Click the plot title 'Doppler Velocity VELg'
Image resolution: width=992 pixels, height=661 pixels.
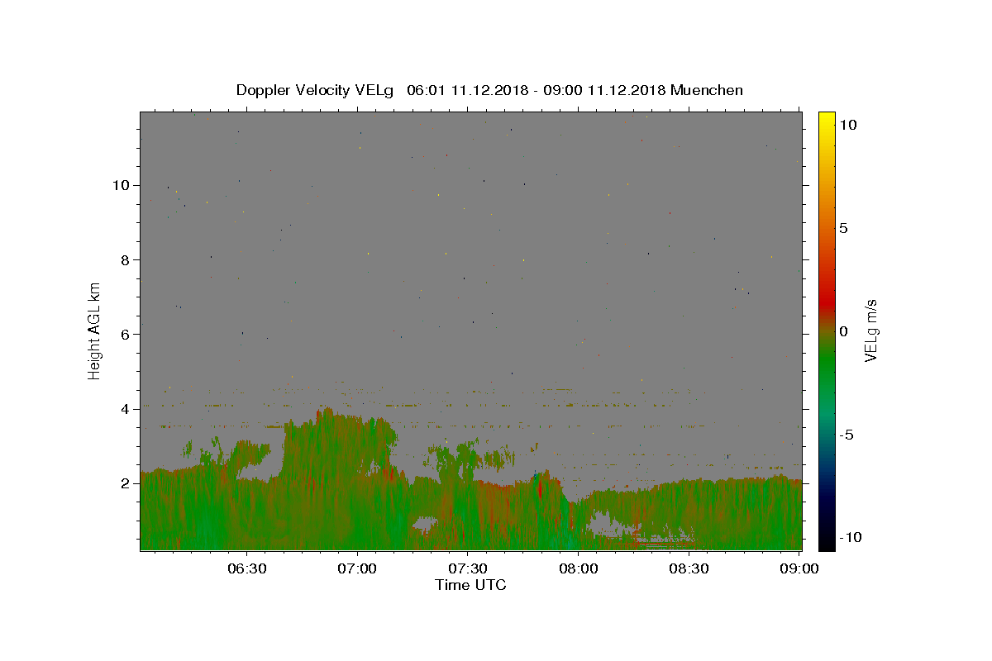(315, 90)
